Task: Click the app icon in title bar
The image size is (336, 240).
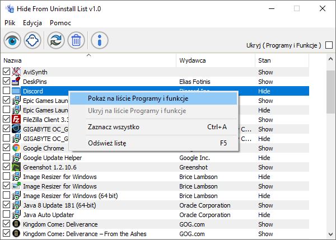Action: [x=10, y=8]
